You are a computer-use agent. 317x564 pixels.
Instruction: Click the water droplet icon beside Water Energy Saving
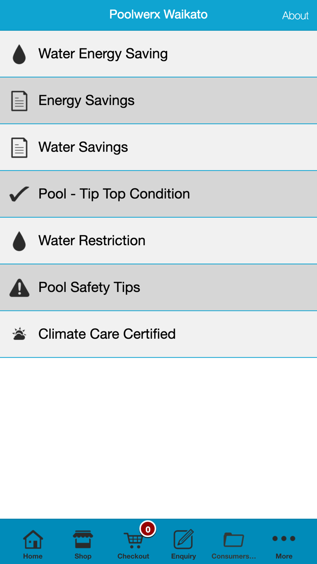19,53
